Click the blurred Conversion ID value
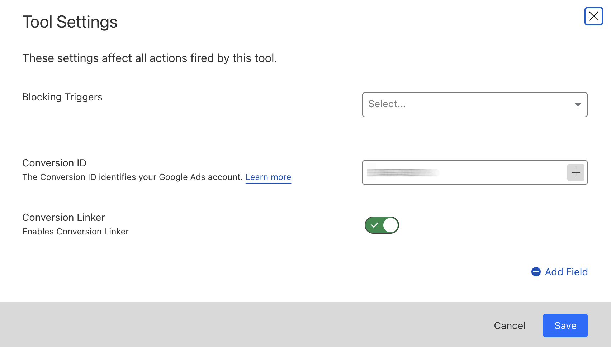Viewport: 611px width, 347px height. pyautogui.click(x=402, y=173)
